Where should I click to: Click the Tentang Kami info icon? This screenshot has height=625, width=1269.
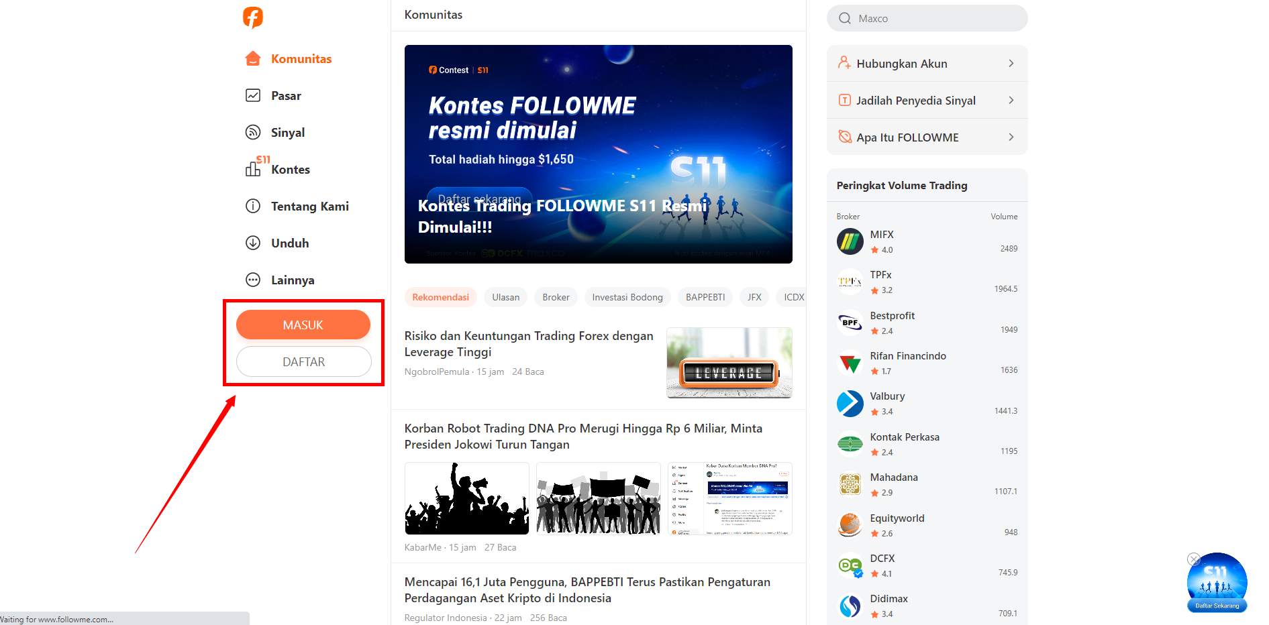point(253,206)
